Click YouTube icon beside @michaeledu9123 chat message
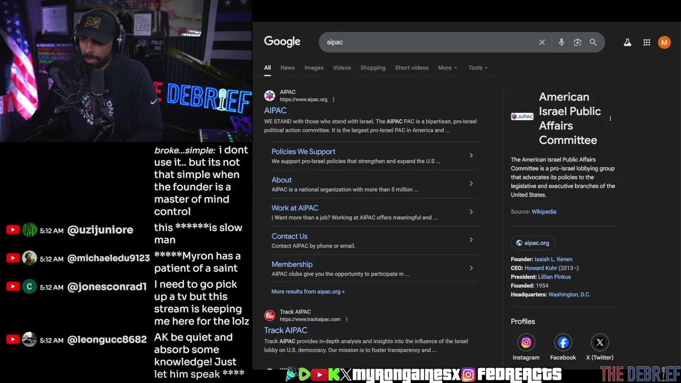 13,258
